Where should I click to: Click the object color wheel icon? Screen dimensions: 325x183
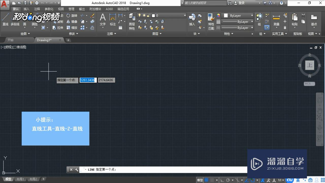pyautogui.click(x=218, y=16)
